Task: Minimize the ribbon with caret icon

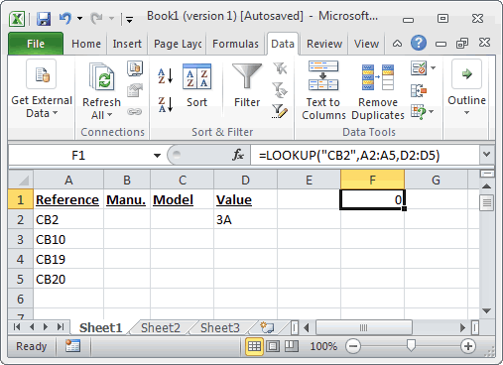Action: 397,44
